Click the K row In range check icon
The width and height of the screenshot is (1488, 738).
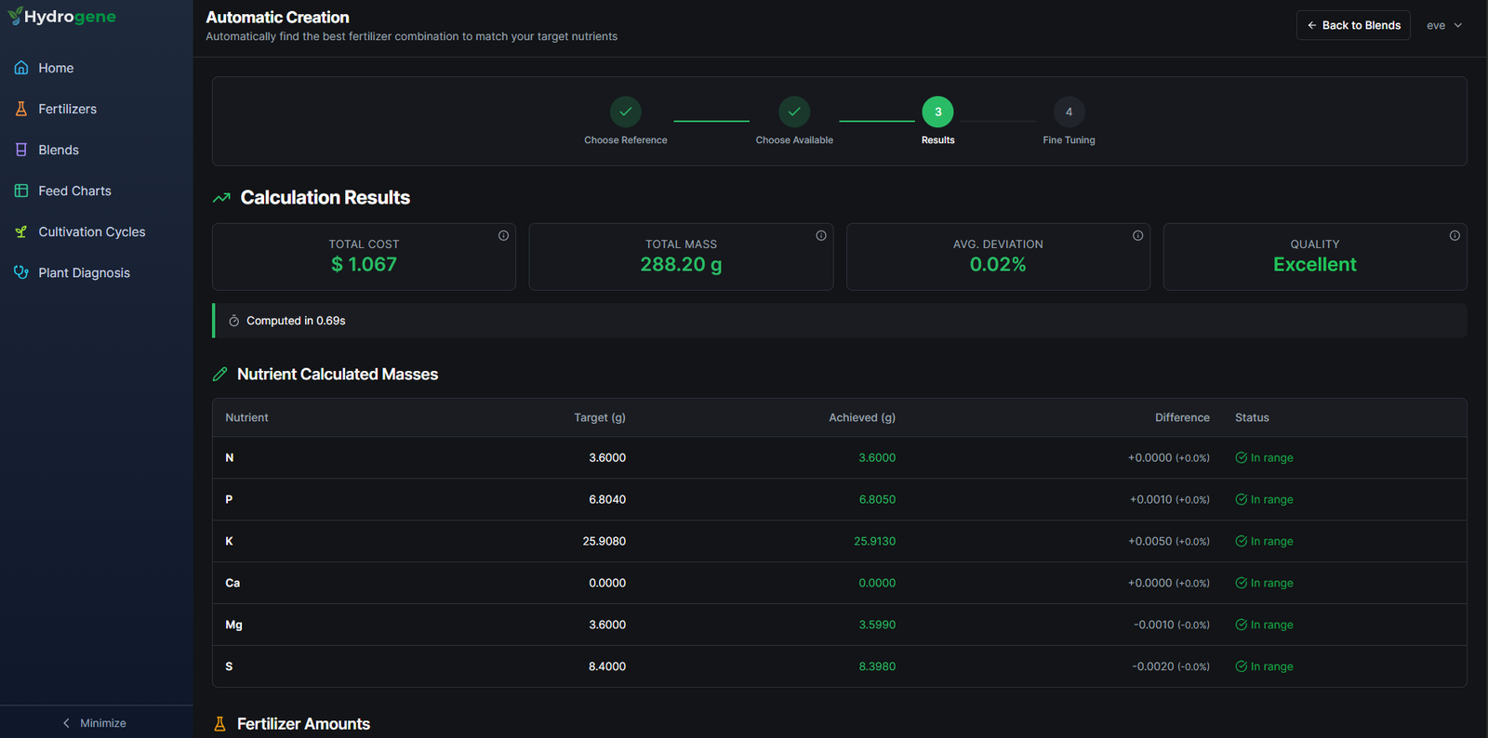coord(1241,542)
